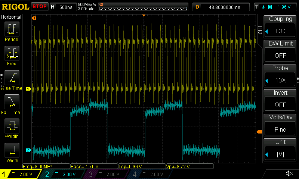299x179 pixels.
Task: Select disabled channel 3 tab
Action: click(107, 174)
